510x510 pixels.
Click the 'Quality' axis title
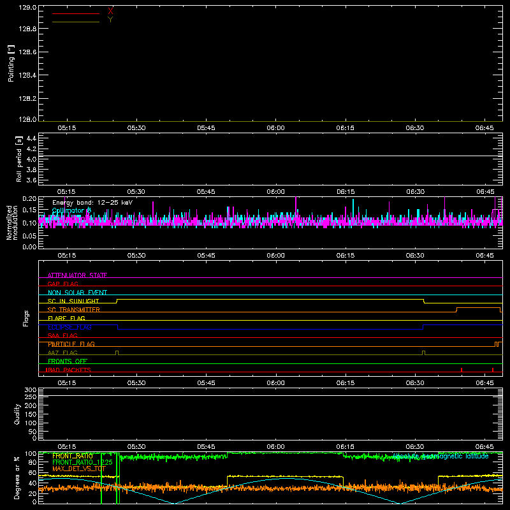17,414
